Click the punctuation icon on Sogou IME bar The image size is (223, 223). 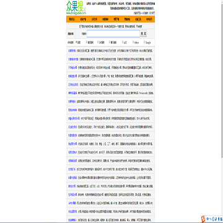click(x=210, y=219)
